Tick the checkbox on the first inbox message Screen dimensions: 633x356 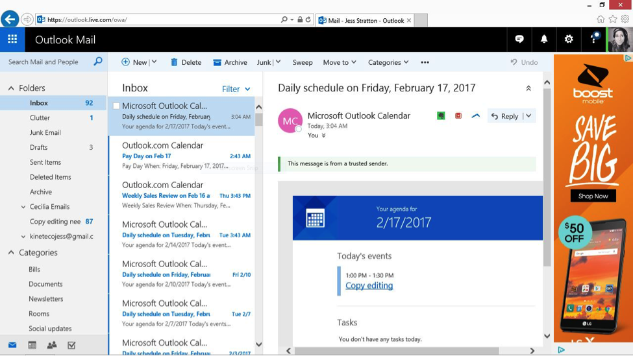(x=116, y=106)
